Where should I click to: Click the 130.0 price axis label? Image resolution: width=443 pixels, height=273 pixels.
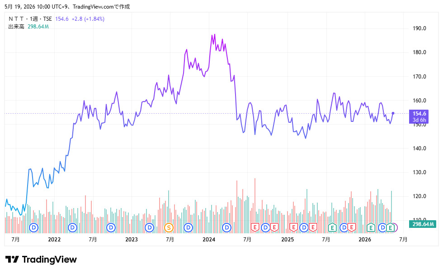(419, 172)
